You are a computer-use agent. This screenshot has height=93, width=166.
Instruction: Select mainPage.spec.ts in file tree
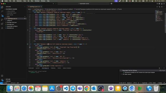coord(12,19)
